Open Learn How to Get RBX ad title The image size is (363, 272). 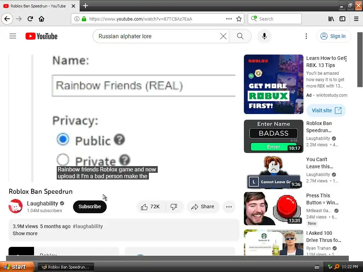pyautogui.click(x=325, y=62)
